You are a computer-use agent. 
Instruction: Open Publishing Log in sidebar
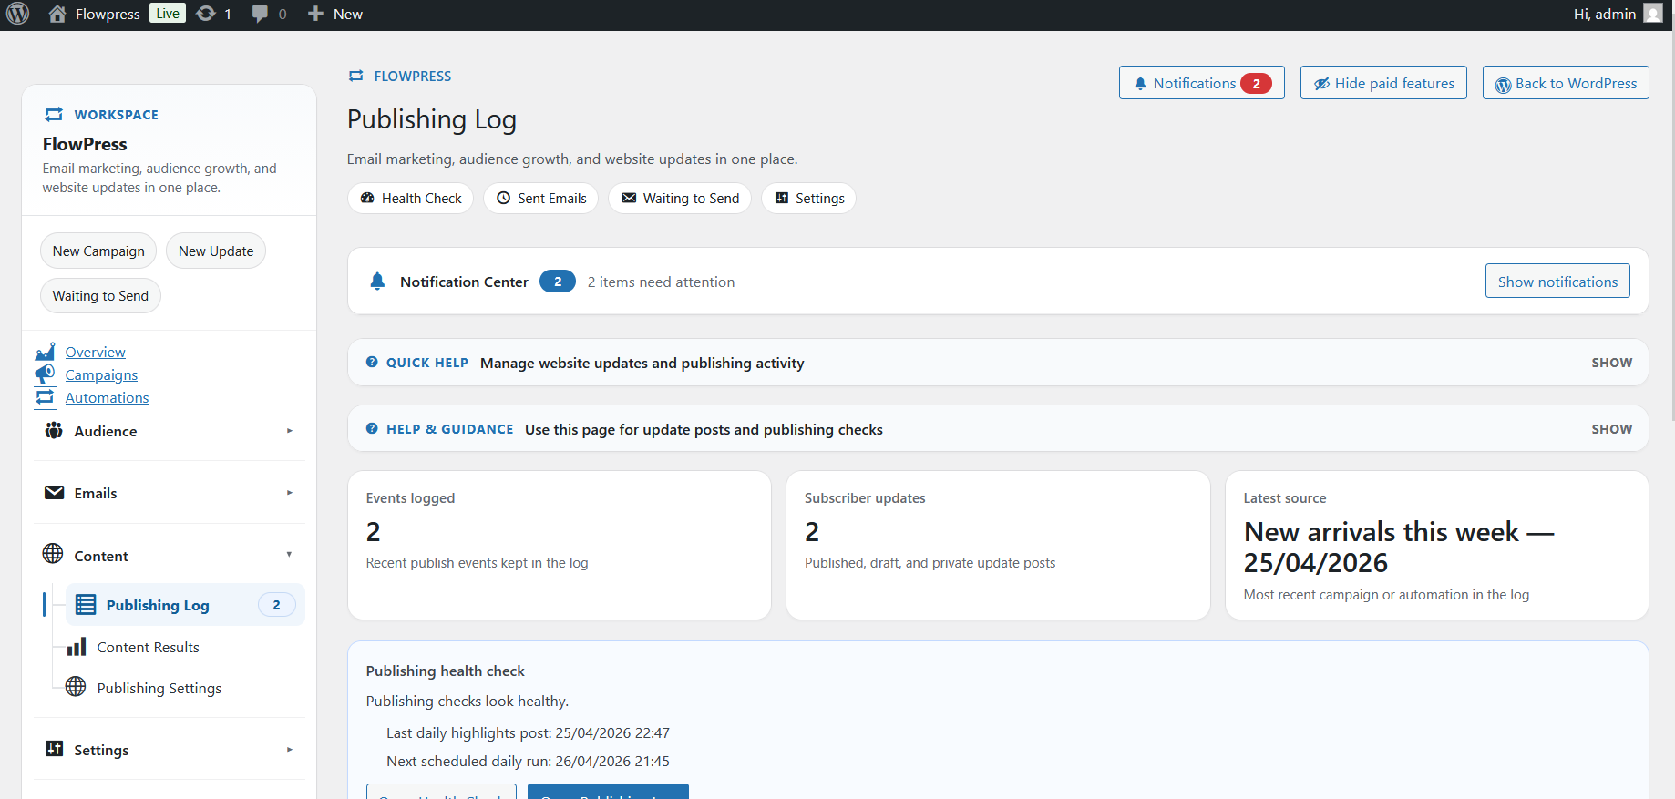185,605
